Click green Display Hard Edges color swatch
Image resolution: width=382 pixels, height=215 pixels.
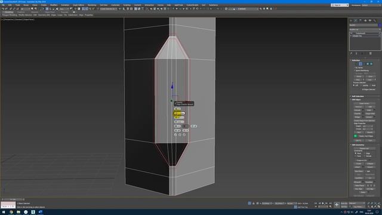click(356, 136)
